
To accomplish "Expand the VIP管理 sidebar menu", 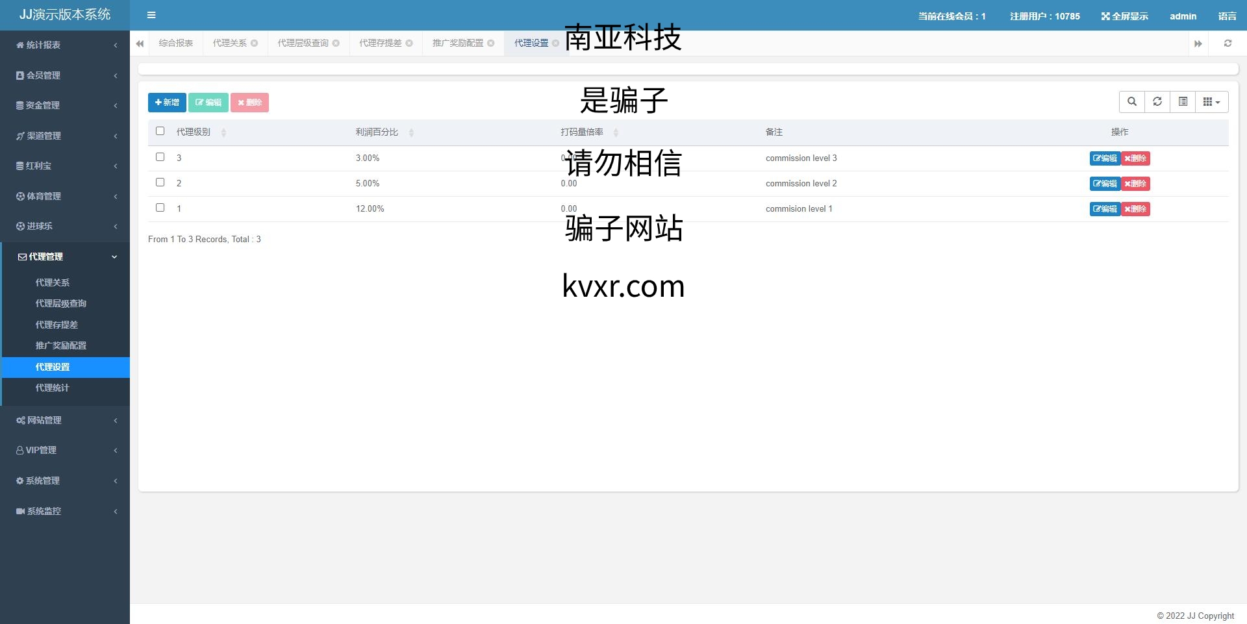I will pos(65,450).
